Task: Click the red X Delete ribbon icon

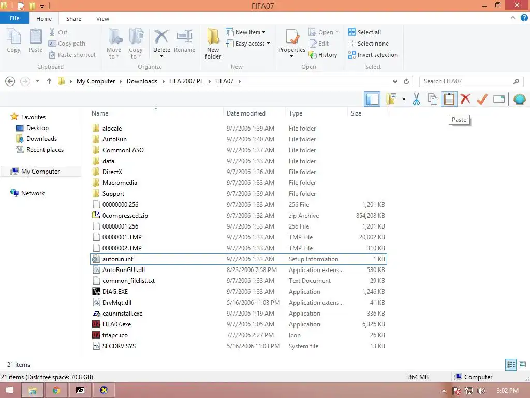Action: pos(161,37)
